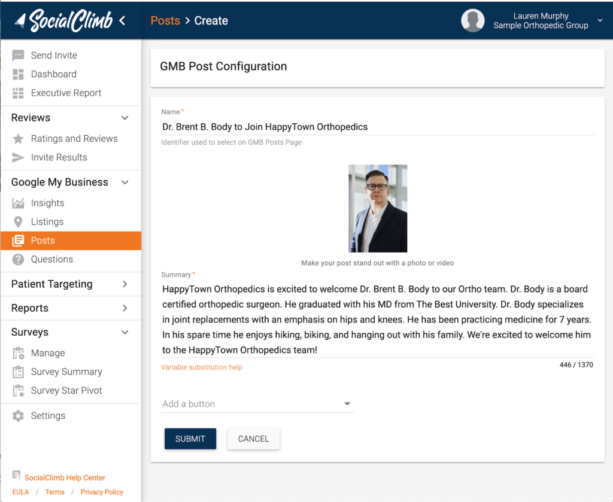Click the Dashboard grid icon
The image size is (613, 502).
(x=18, y=74)
